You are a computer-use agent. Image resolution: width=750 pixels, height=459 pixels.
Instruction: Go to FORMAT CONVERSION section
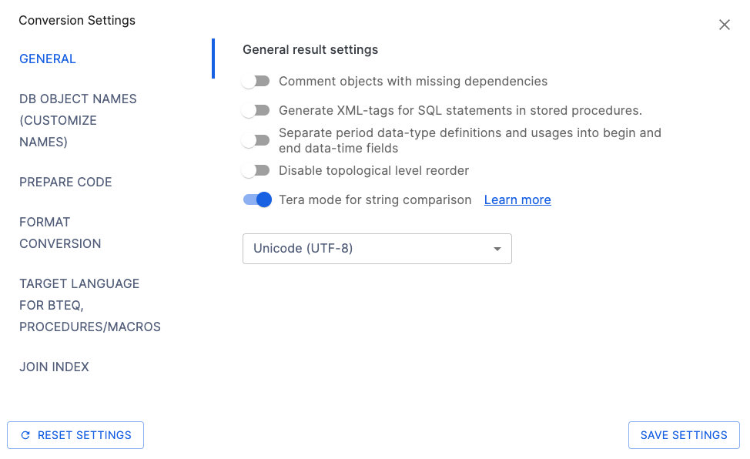60,233
